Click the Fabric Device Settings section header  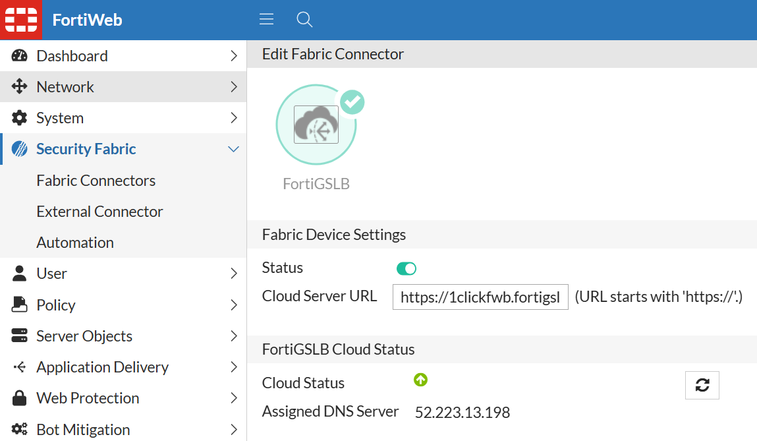(x=333, y=235)
